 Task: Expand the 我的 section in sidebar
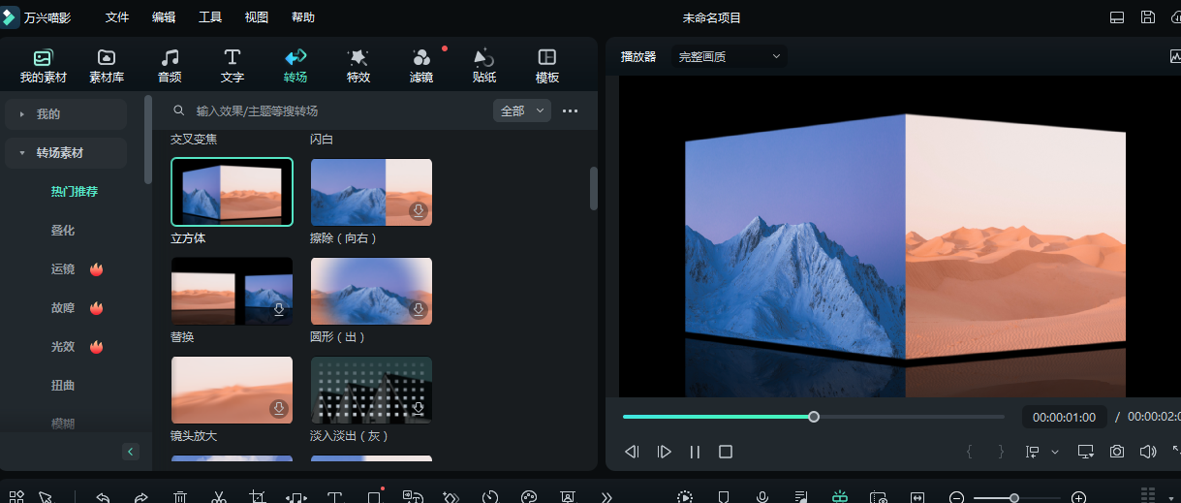(66, 114)
